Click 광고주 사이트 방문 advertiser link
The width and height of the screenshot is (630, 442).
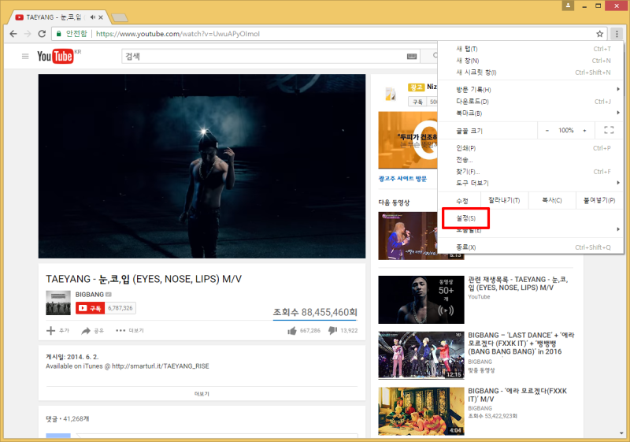click(x=402, y=178)
